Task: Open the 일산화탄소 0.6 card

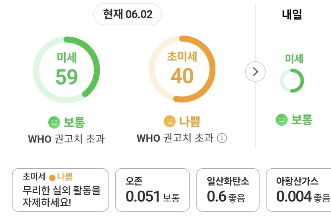Action: [x=228, y=190]
